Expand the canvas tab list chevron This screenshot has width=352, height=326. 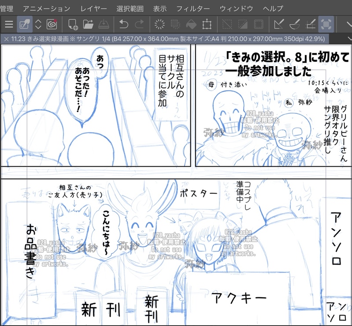click(x=349, y=39)
